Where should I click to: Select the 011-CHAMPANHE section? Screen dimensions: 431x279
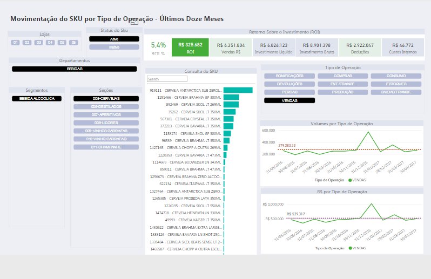coord(106,147)
